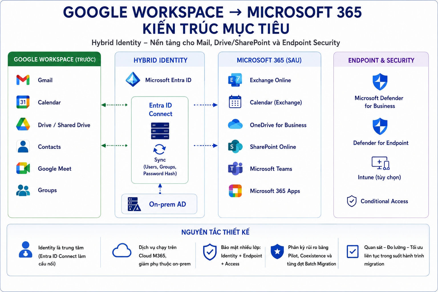Click the Intune (tùy chọn) label

[379, 177]
